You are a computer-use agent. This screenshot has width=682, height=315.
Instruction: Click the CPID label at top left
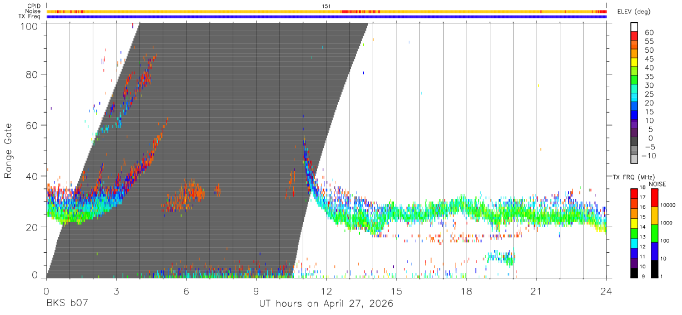pyautogui.click(x=34, y=6)
